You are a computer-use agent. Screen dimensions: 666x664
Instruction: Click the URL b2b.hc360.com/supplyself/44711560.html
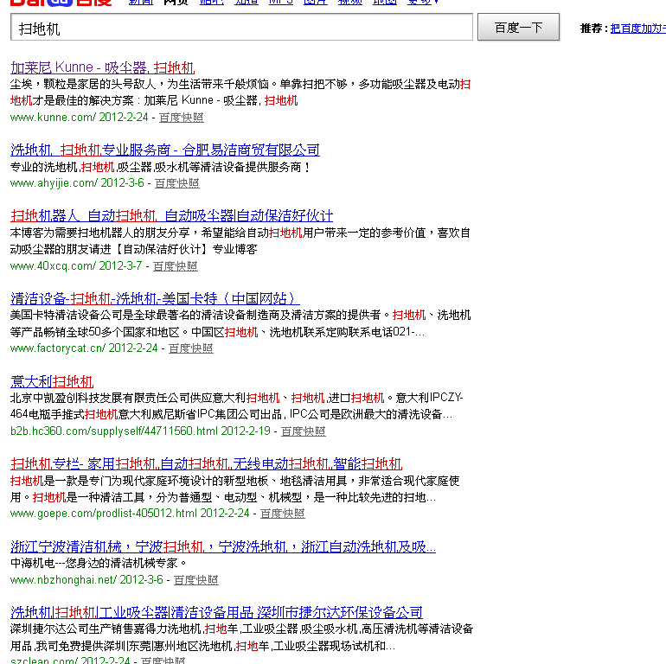(x=114, y=431)
